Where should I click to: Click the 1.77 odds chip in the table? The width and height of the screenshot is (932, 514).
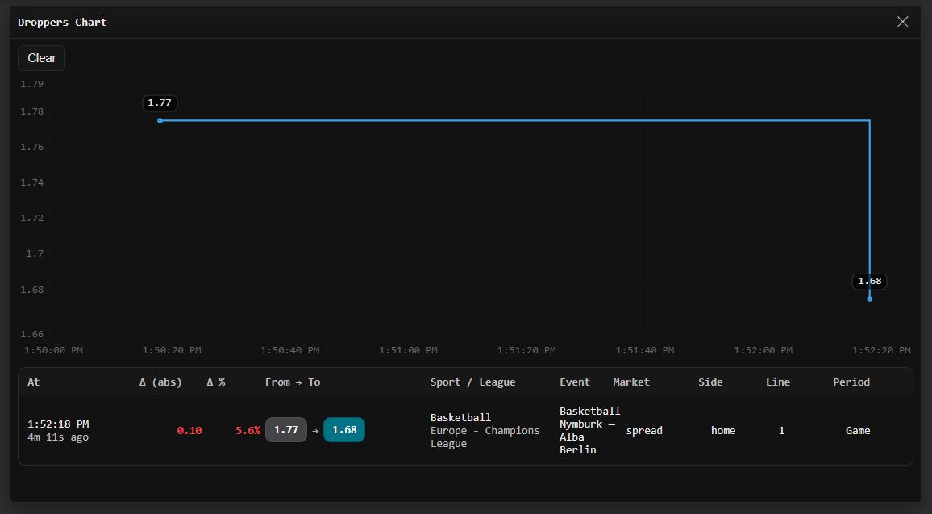point(286,430)
